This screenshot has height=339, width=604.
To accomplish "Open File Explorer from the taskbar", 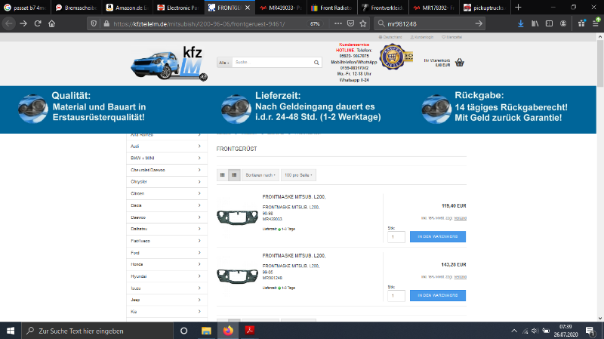I will [206, 331].
